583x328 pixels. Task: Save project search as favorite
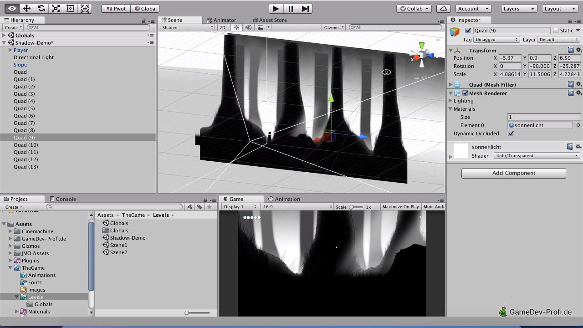[210, 207]
